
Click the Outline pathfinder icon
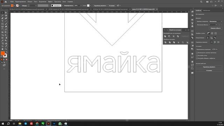(x=183, y=42)
